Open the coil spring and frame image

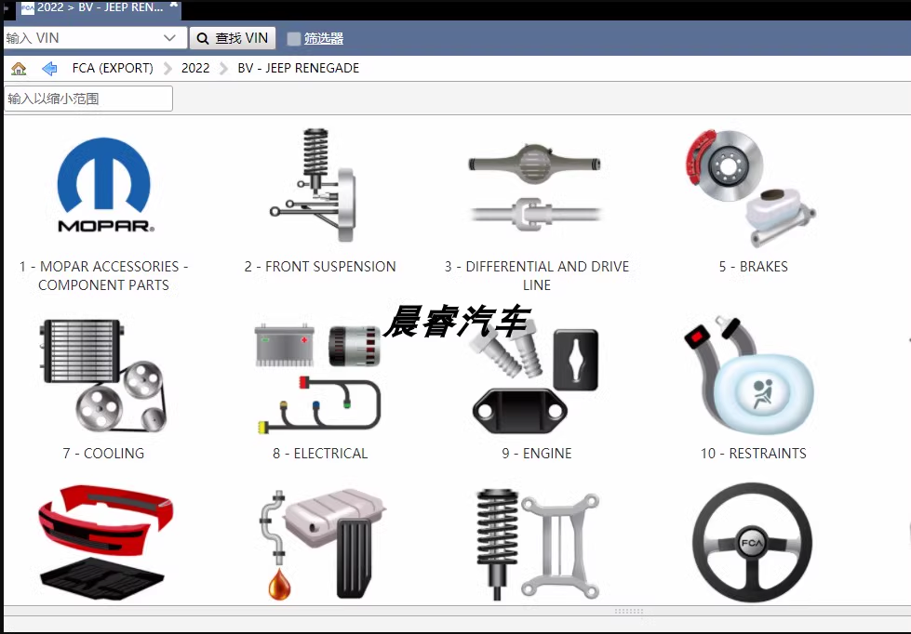(538, 545)
